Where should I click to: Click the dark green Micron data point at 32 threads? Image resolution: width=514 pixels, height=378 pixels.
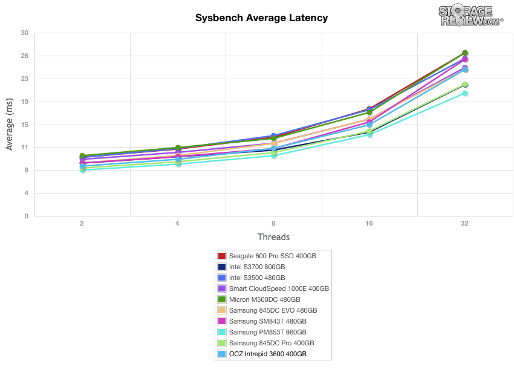pos(465,53)
